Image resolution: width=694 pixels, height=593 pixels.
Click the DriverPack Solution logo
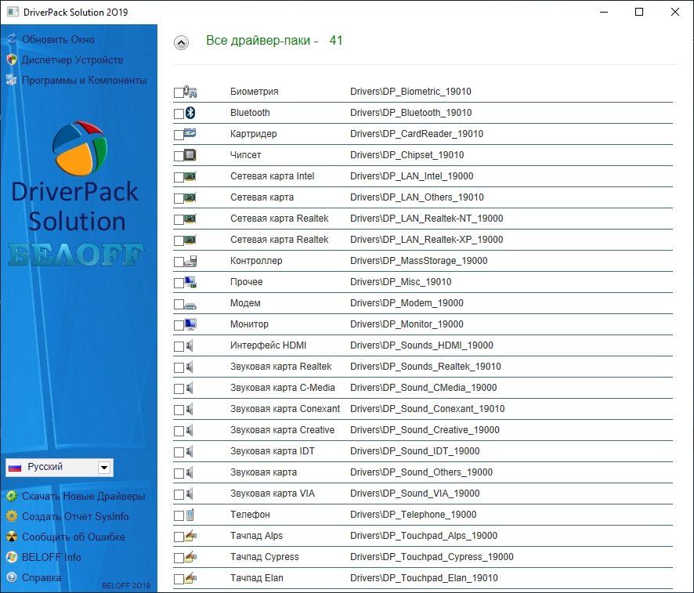tap(80, 148)
